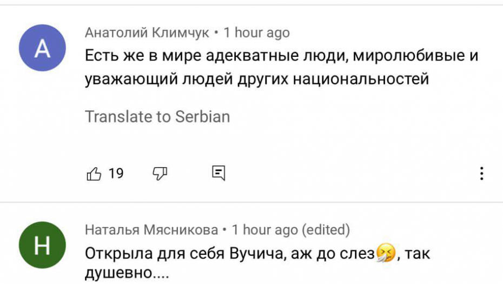Translate the comment to Serbian
Screen dimensions: 503x284
(x=157, y=116)
